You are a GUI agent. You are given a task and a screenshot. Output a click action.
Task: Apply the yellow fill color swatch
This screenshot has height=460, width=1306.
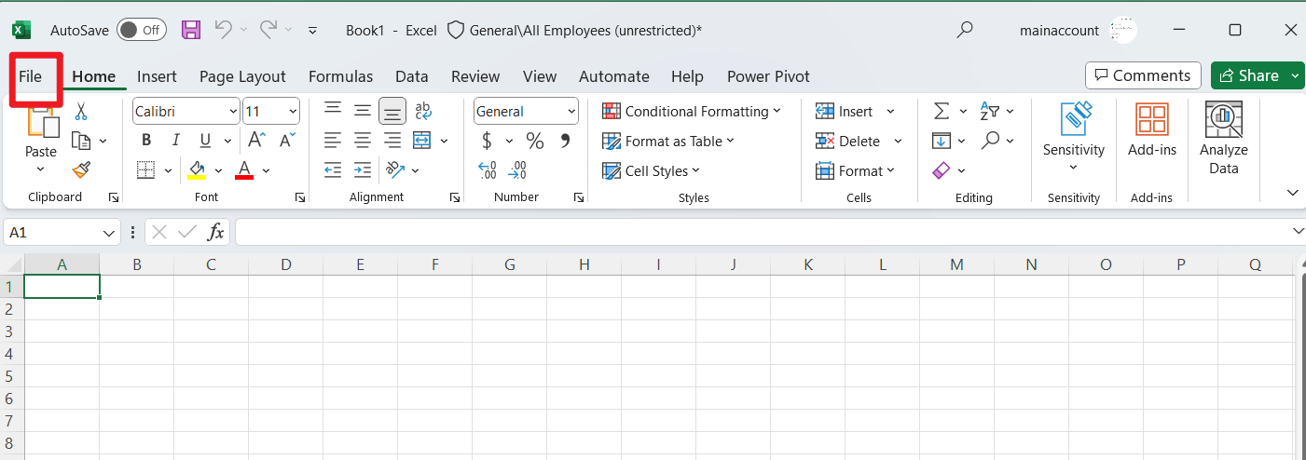tap(197, 170)
